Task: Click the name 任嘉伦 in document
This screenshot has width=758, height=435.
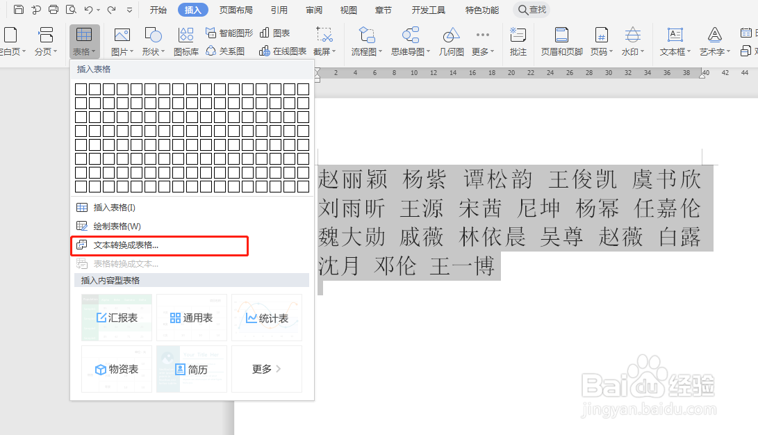Action: (668, 208)
